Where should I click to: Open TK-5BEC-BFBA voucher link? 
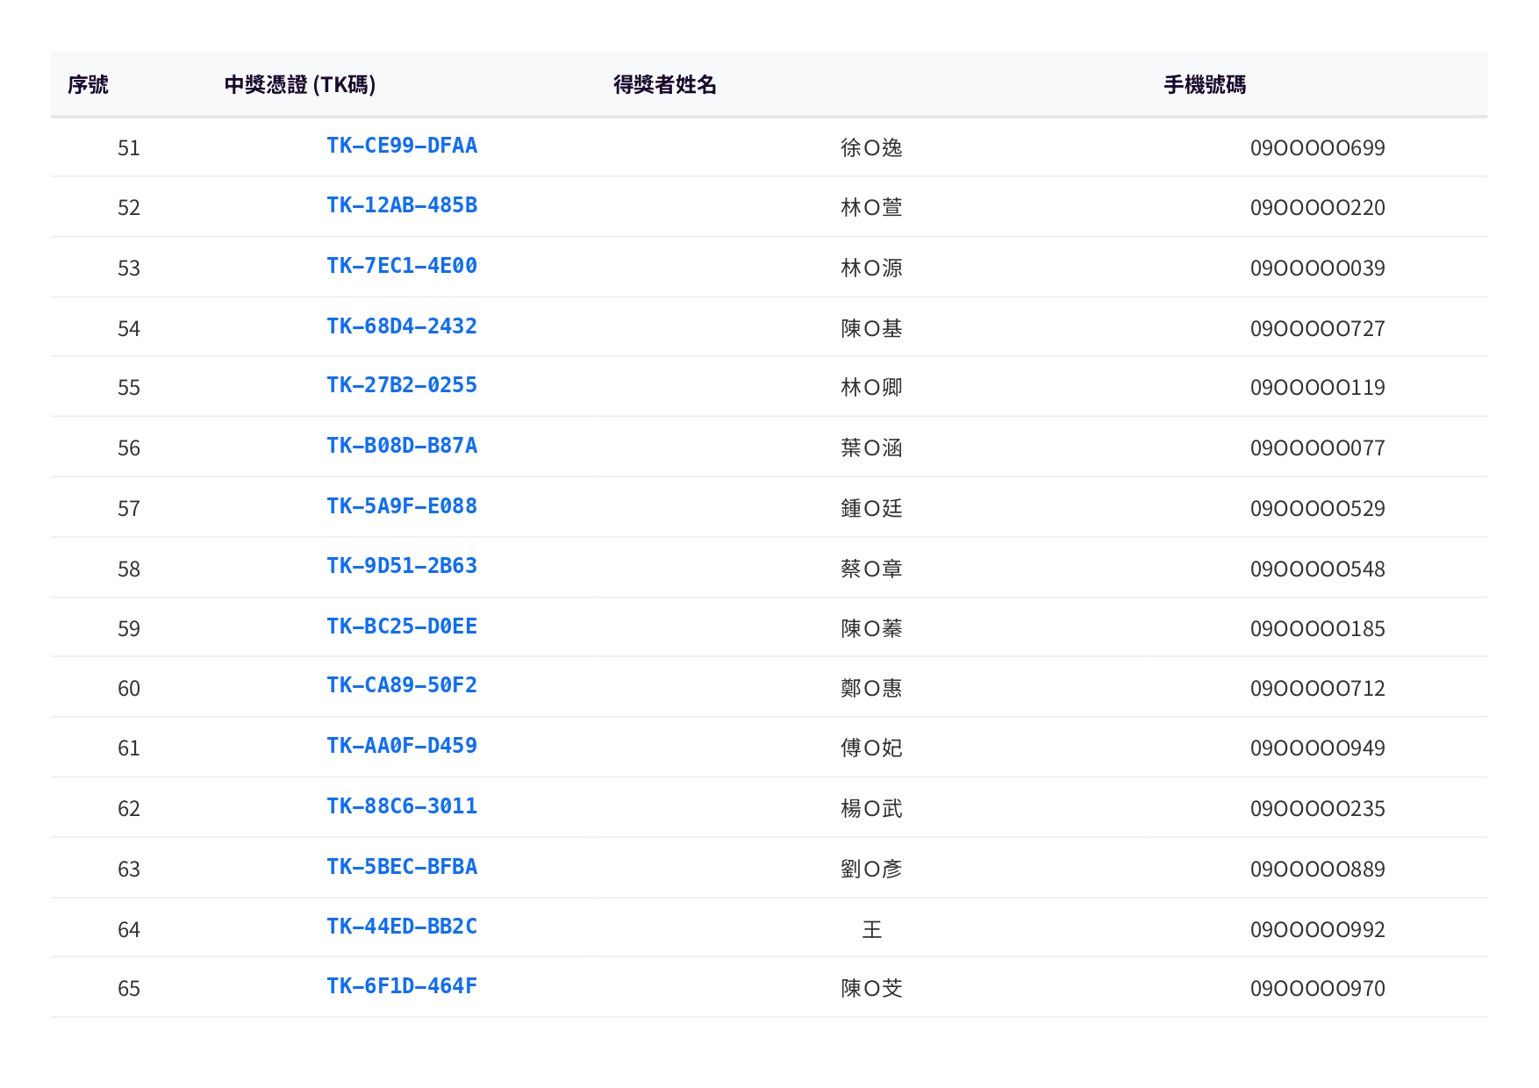coord(402,867)
